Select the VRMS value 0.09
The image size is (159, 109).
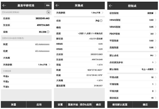(x=101, y=49)
